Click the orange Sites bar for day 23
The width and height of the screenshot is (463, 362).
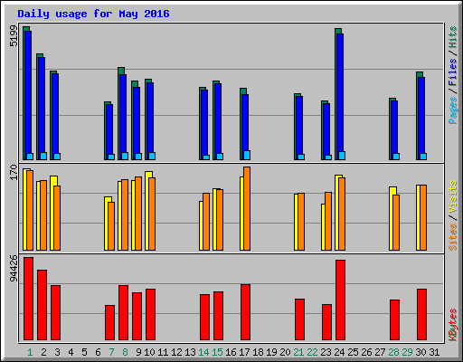pyautogui.click(x=328, y=221)
